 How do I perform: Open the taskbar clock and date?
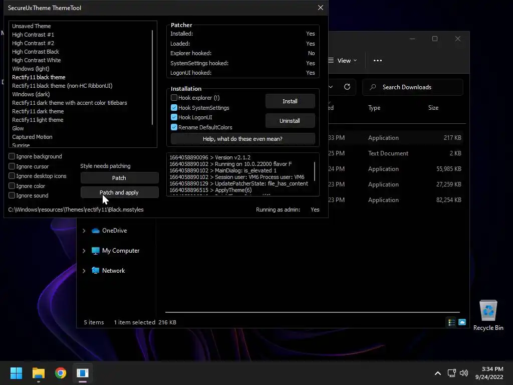click(489, 373)
